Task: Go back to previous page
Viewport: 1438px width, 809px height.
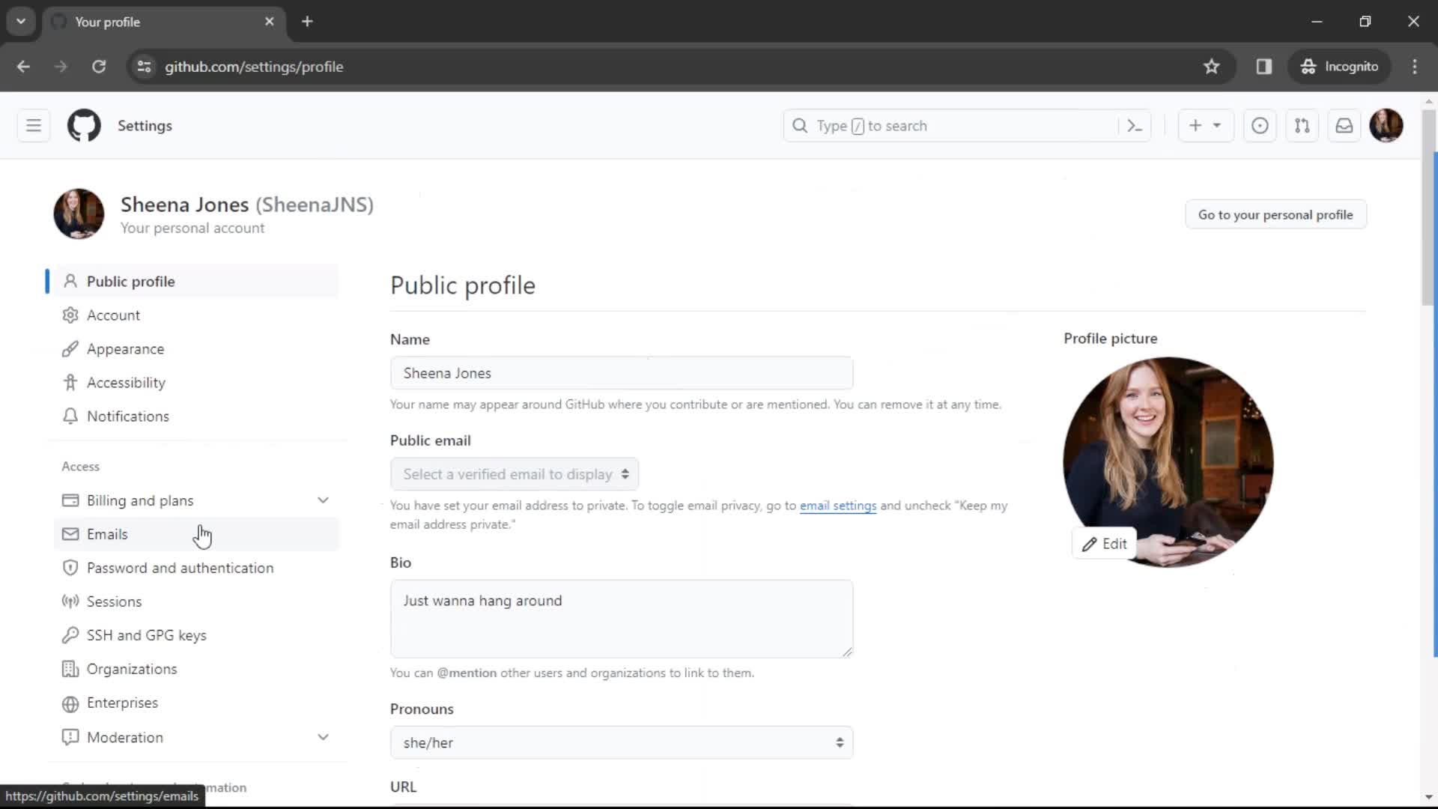Action: pyautogui.click(x=23, y=67)
